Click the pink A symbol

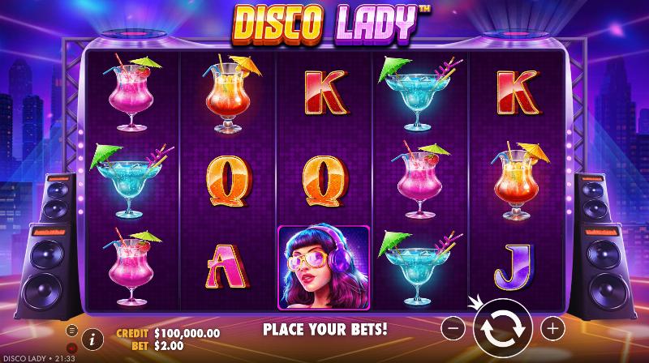pyautogui.click(x=227, y=267)
